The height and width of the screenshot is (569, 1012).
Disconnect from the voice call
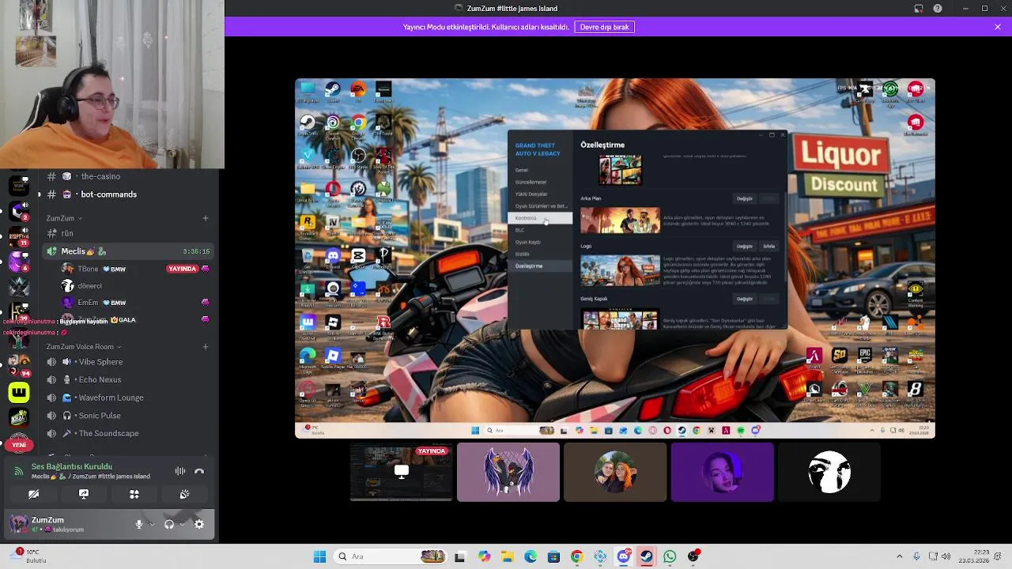[199, 471]
